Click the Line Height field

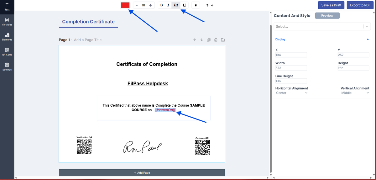click(x=291, y=81)
